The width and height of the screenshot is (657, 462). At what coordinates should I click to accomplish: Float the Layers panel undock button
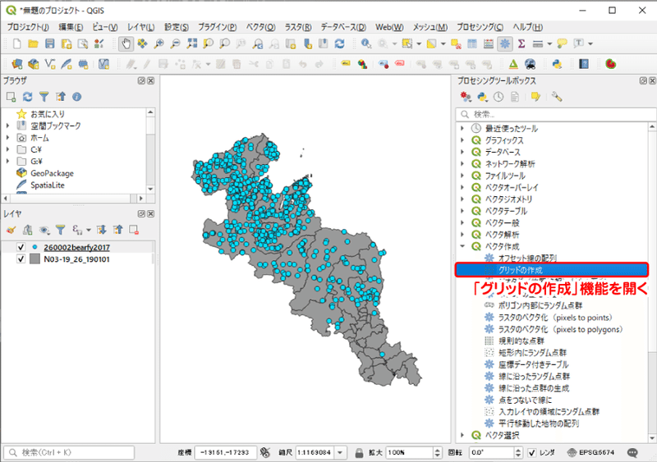(x=141, y=213)
